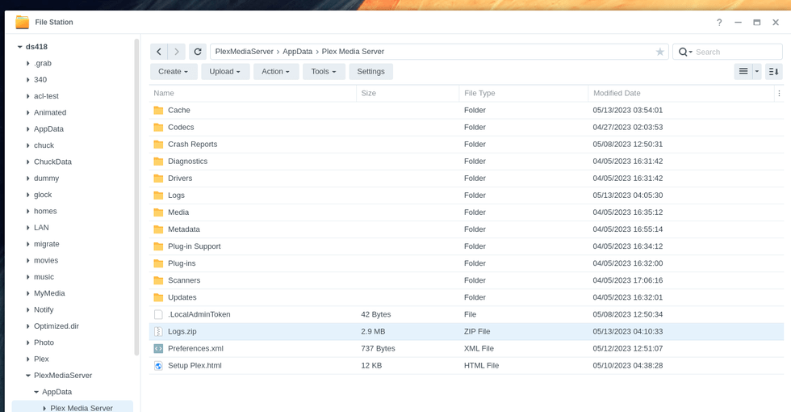
Task: Click the Plug-in Support folder icon
Action: [x=158, y=246]
